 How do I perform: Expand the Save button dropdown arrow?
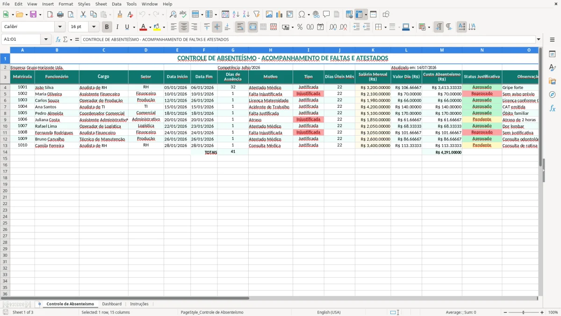click(x=40, y=15)
